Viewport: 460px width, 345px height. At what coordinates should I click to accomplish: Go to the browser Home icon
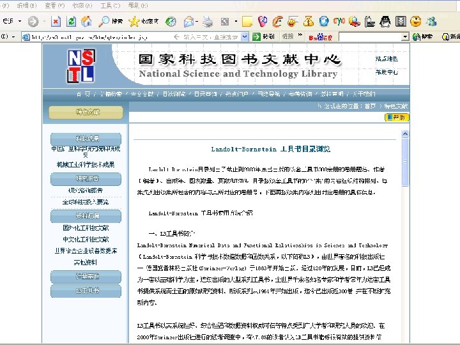[x=86, y=22]
